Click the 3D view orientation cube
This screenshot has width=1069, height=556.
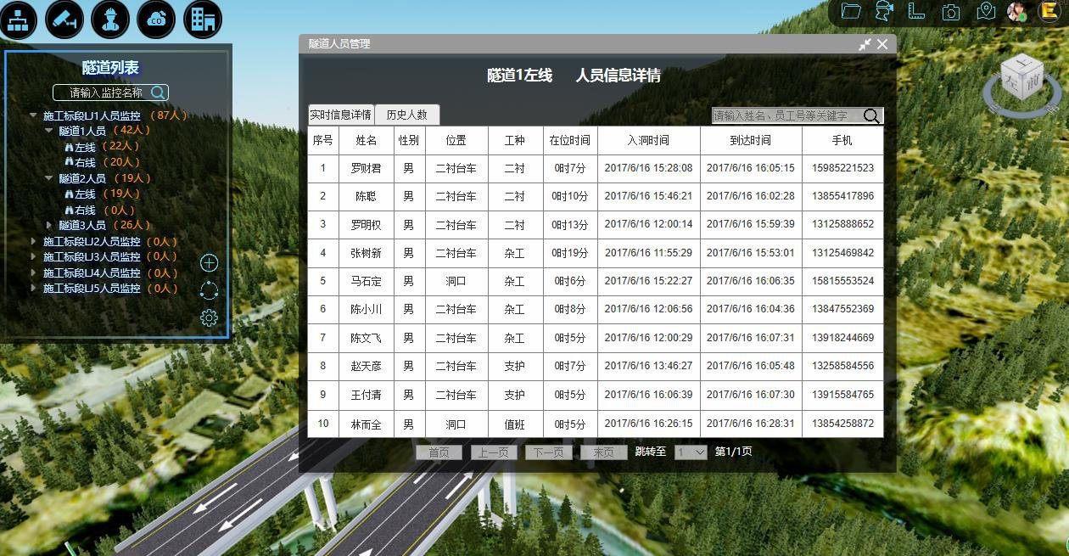[1021, 77]
